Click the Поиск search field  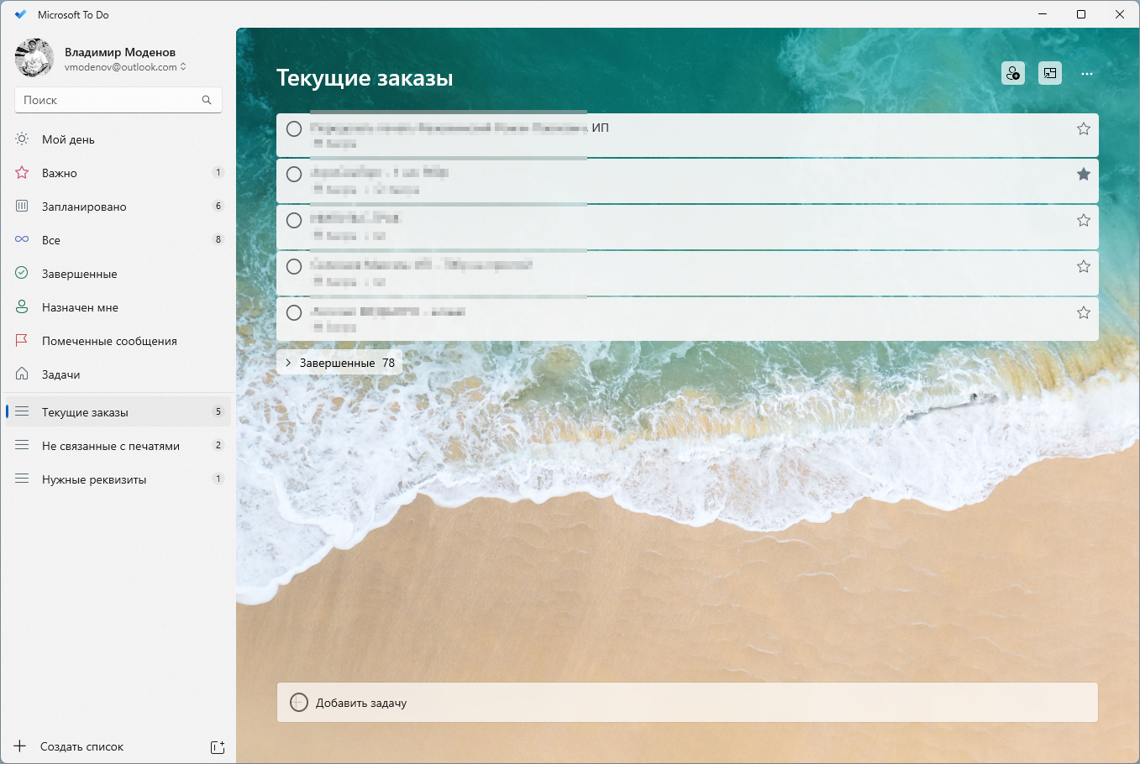pos(118,100)
